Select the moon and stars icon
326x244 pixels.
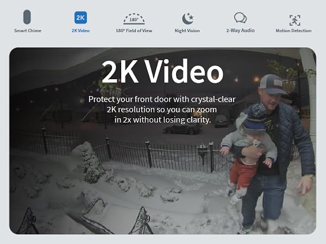tap(188, 18)
